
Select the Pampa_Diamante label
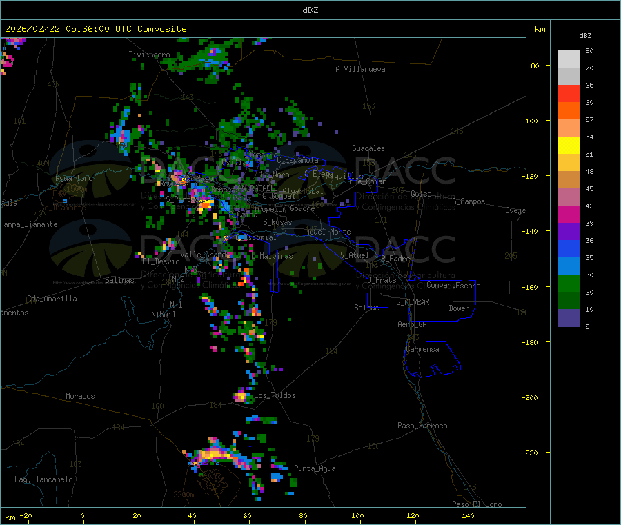28,224
